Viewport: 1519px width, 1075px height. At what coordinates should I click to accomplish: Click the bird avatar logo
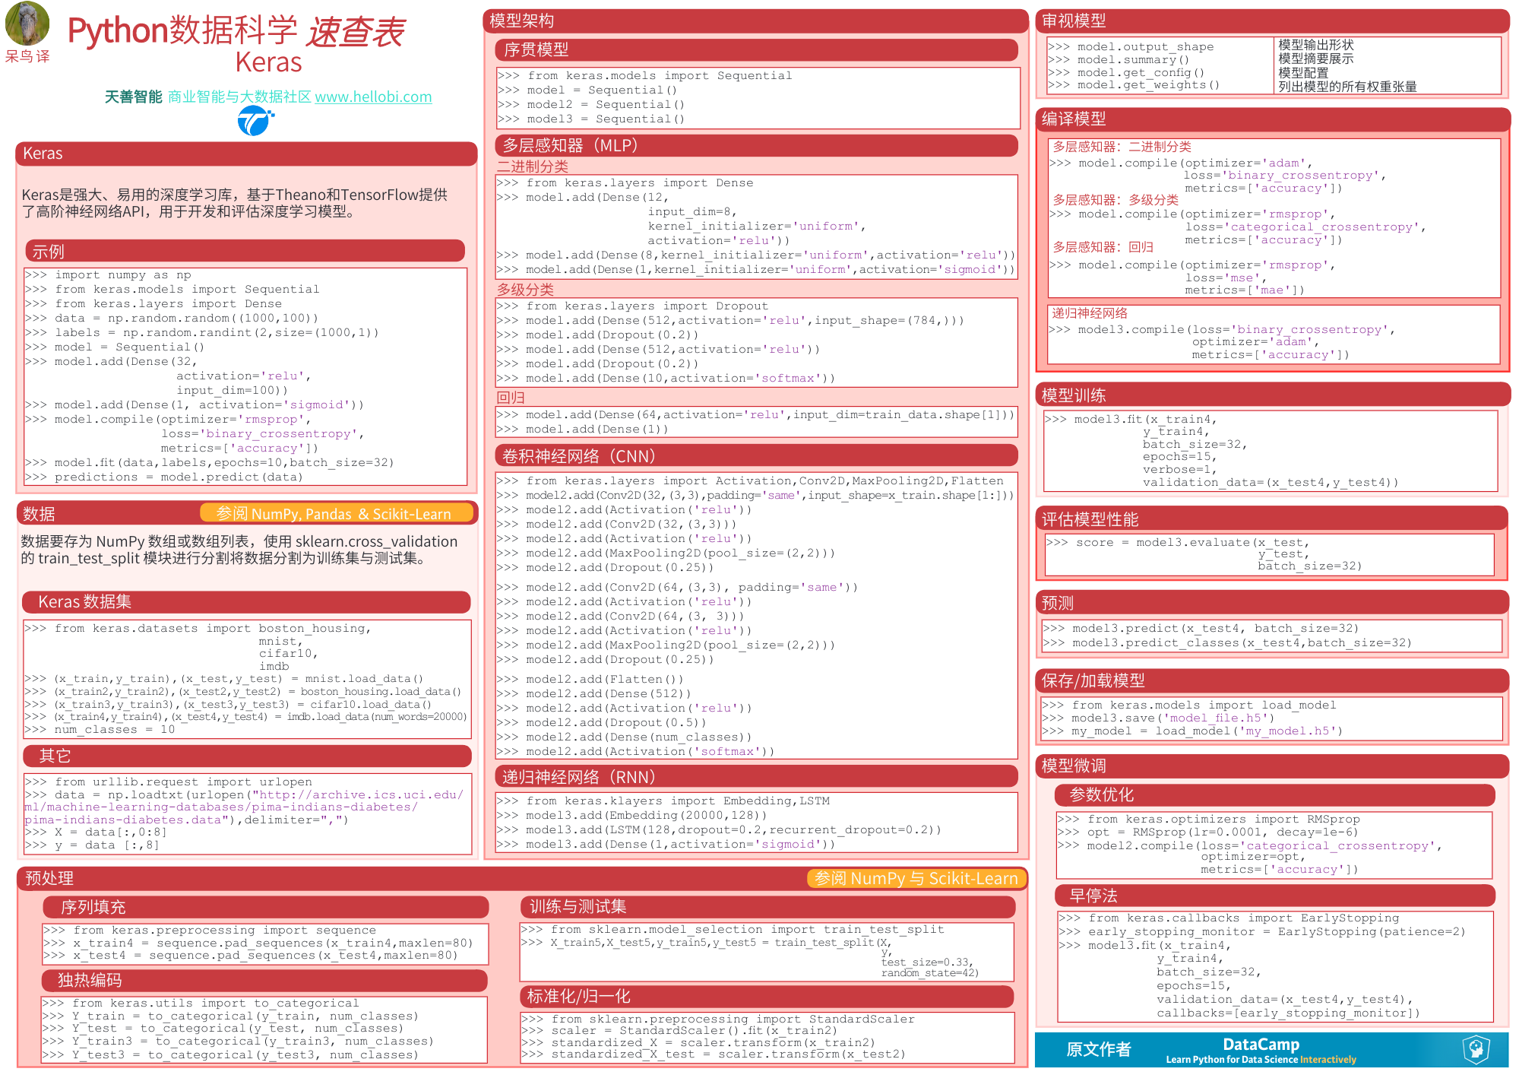coord(27,23)
